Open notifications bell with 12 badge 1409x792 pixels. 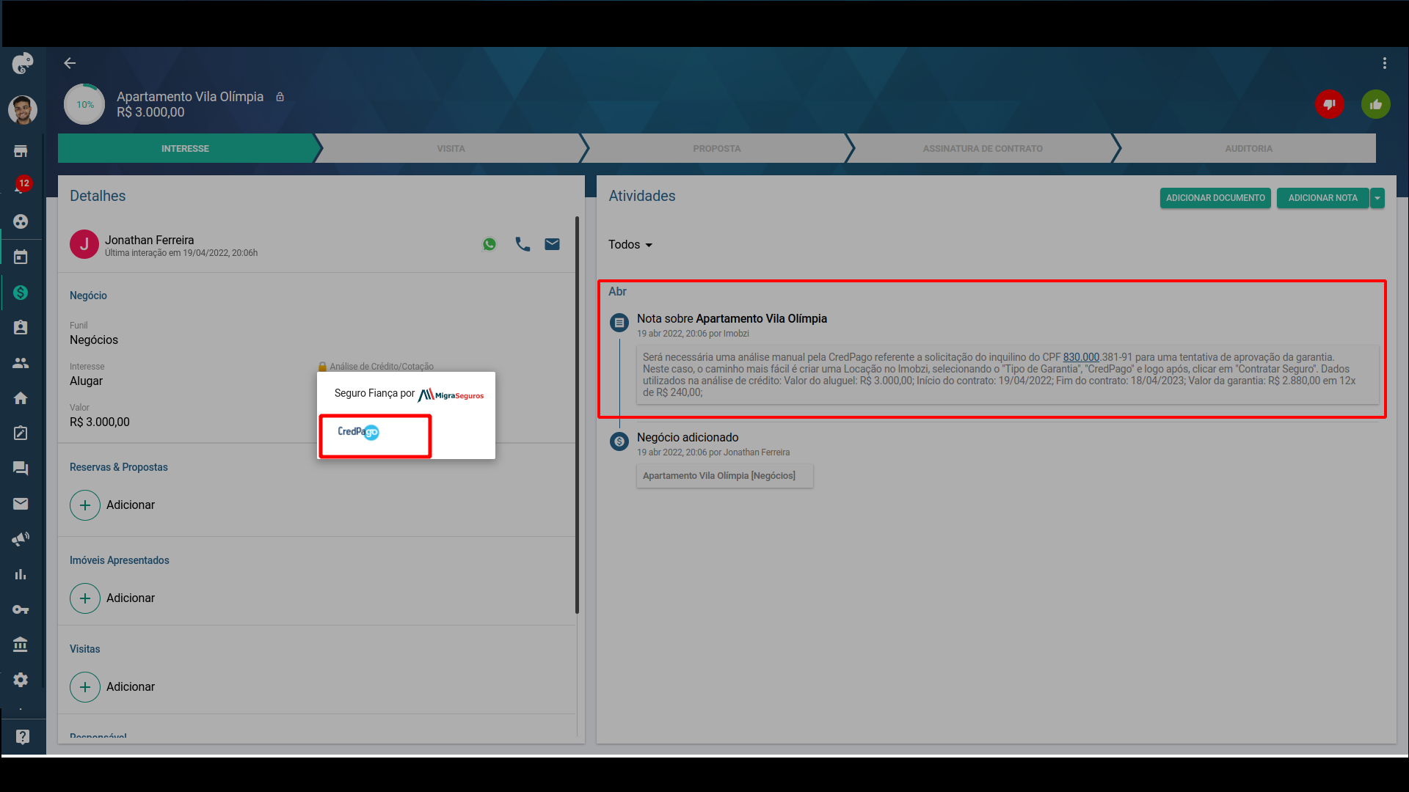(21, 186)
